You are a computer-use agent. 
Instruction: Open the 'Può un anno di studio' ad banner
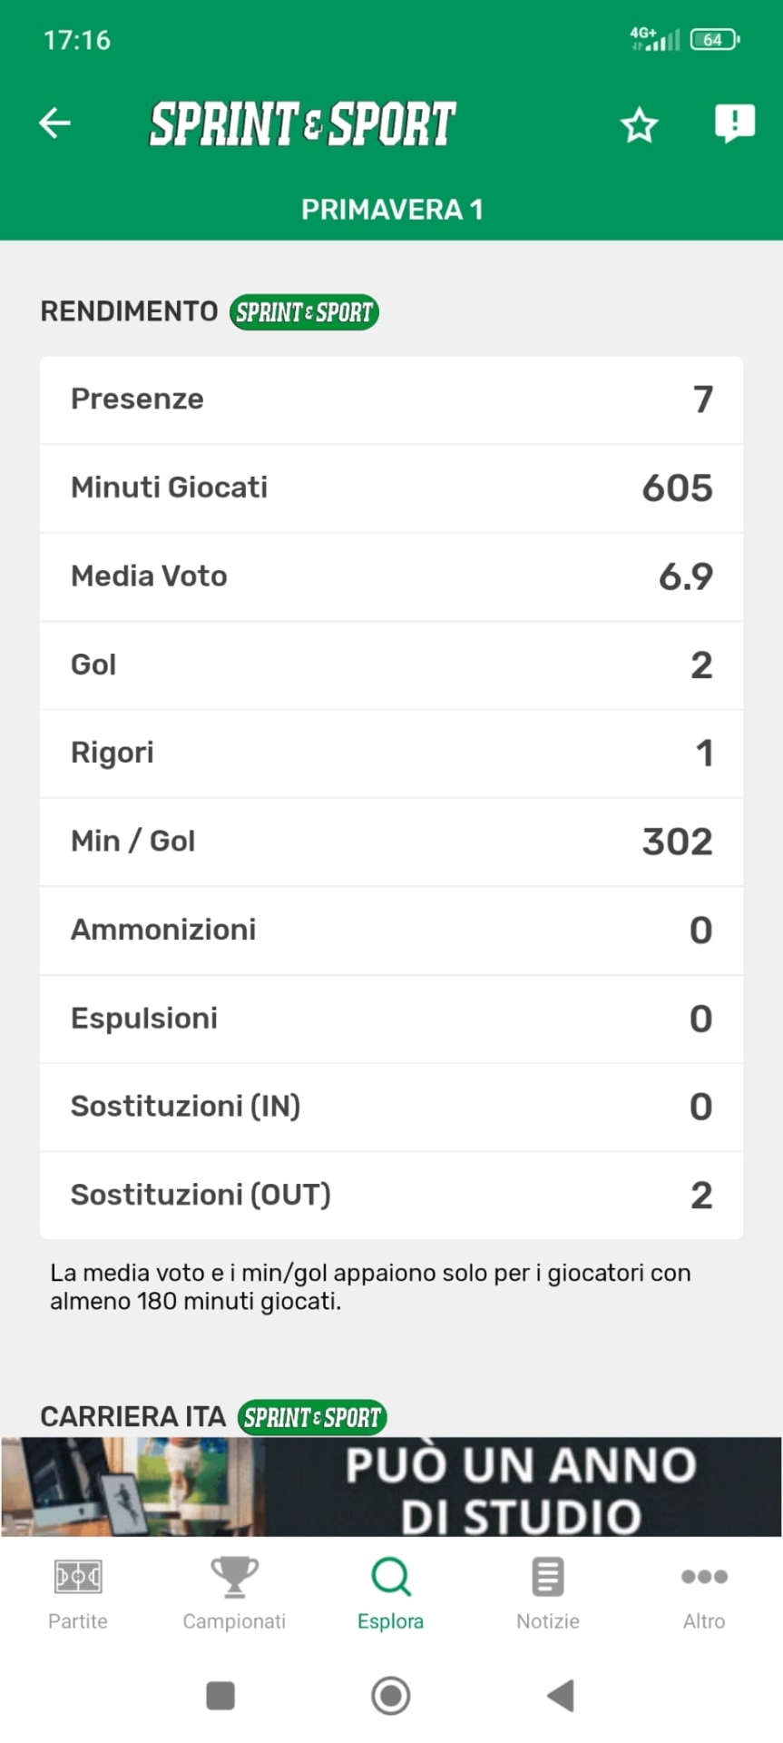pos(391,1487)
